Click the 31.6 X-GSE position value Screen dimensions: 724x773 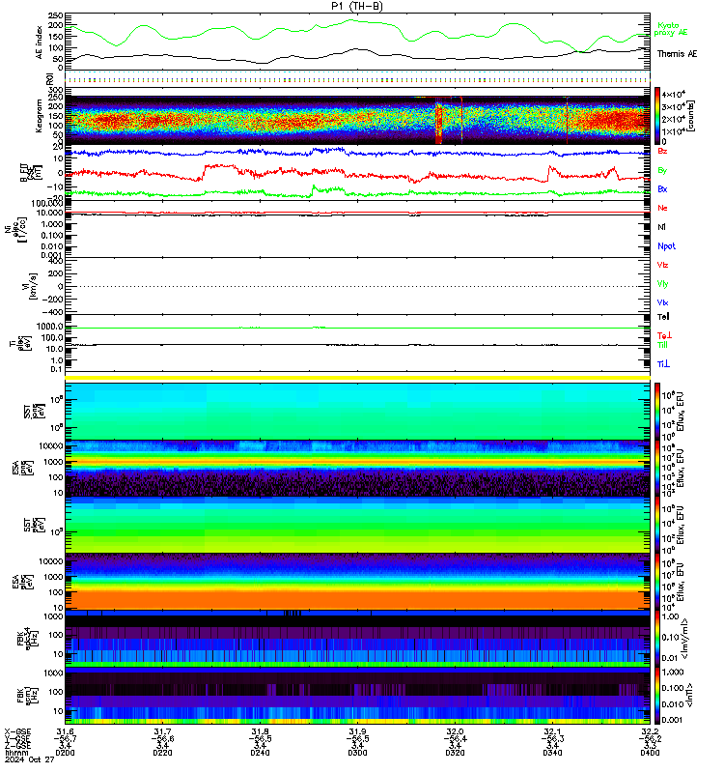pyautogui.click(x=65, y=731)
